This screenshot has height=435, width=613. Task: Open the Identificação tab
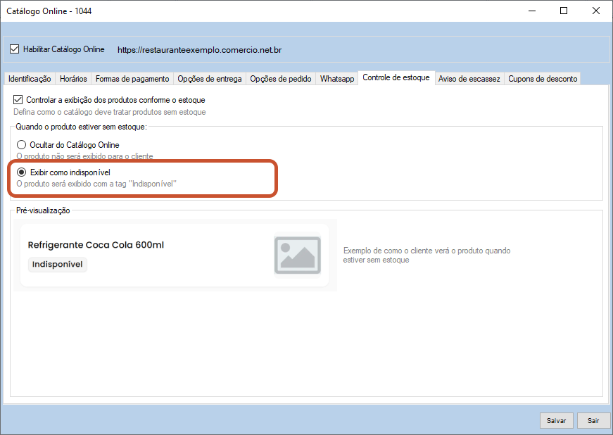point(30,79)
